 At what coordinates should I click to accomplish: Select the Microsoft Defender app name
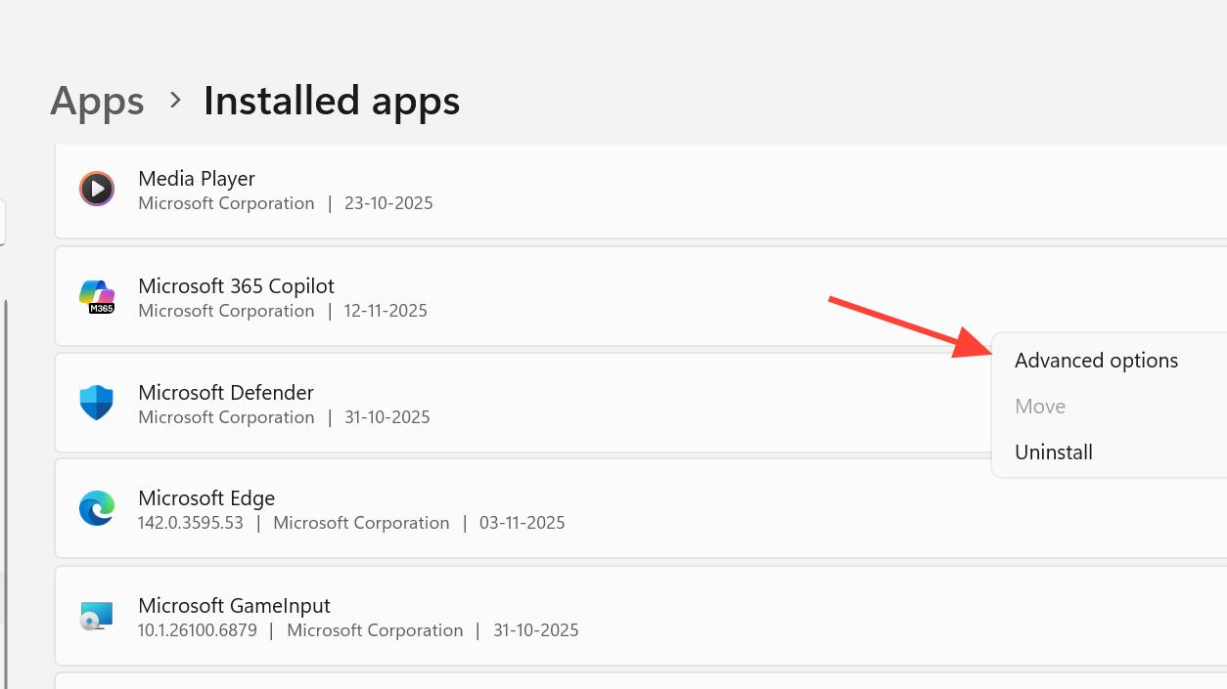226,393
